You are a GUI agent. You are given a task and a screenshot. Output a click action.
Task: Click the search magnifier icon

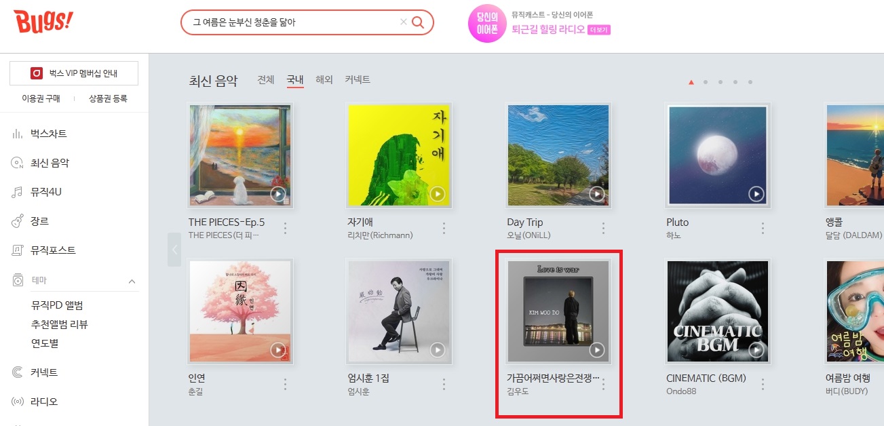[x=418, y=22]
